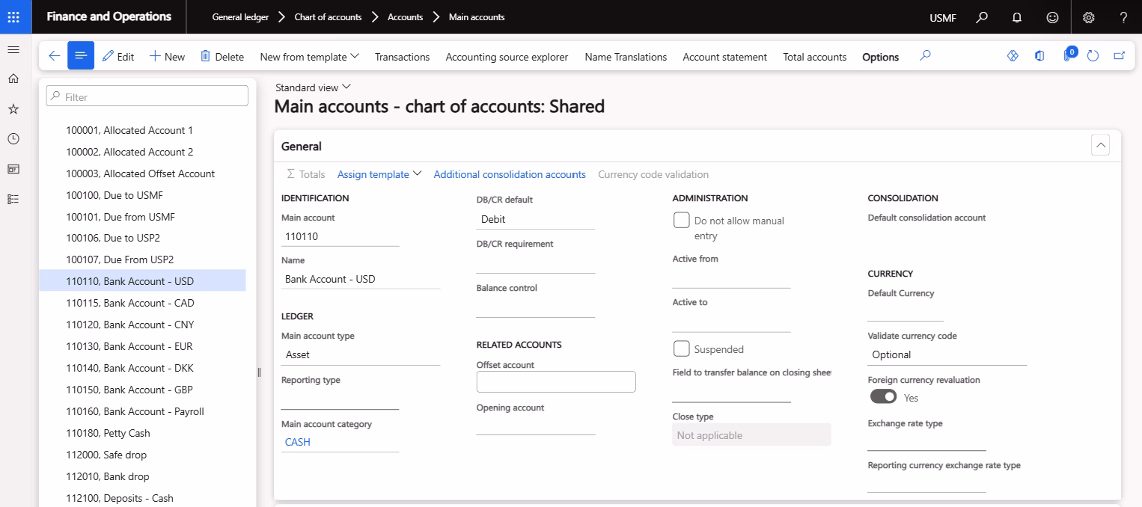1142x507 pixels.
Task: Expand the navigation pane hamburger
Action: pyautogui.click(x=13, y=49)
